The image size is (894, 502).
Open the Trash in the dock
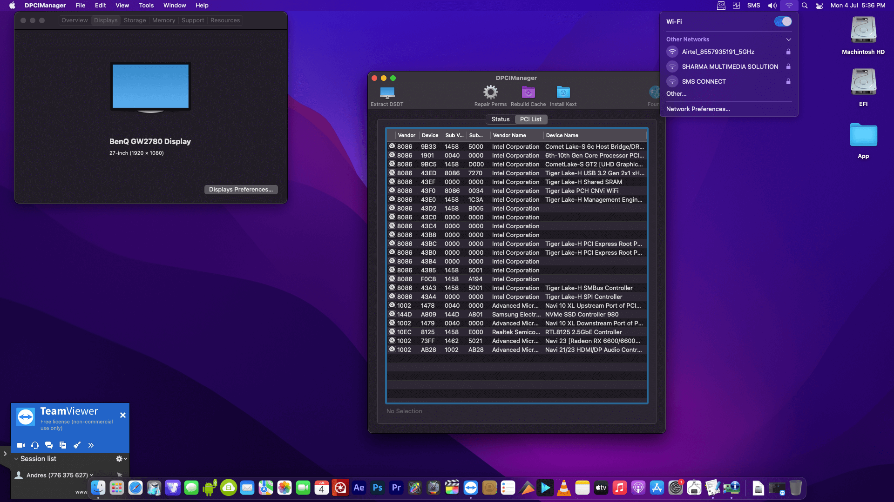tap(796, 488)
